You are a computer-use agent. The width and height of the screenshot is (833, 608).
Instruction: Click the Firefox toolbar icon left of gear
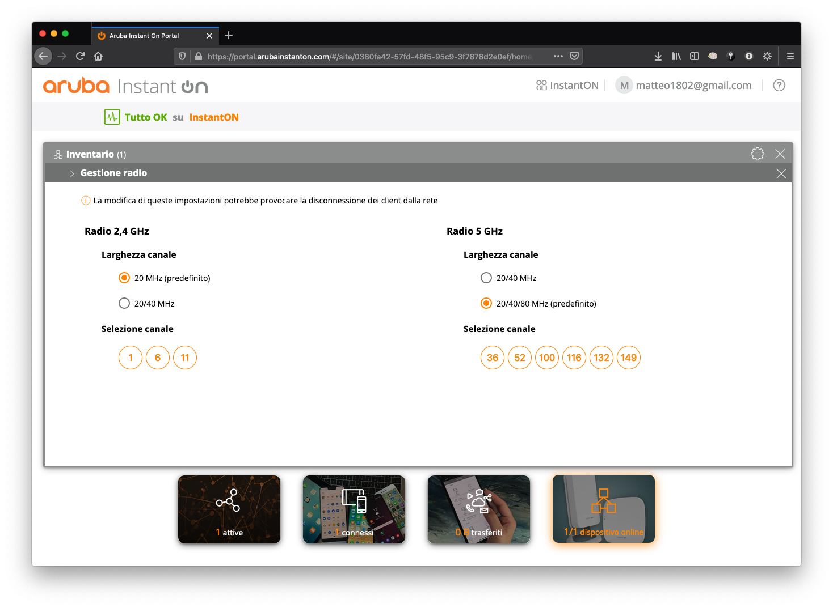(749, 56)
